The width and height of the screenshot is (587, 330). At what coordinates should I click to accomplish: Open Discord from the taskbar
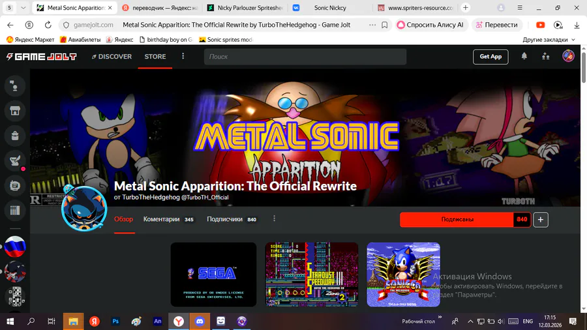(200, 322)
